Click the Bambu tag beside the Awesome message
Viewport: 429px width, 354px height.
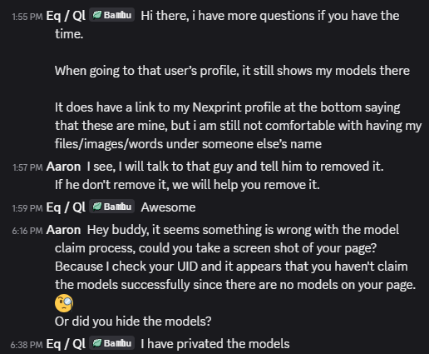point(112,207)
